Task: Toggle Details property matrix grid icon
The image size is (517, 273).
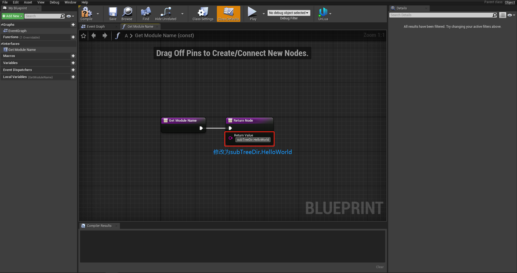Action: coord(503,15)
